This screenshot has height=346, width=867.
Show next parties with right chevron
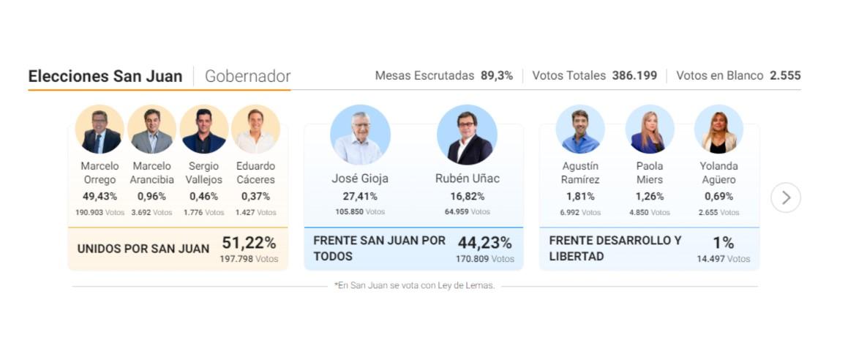[x=786, y=198]
